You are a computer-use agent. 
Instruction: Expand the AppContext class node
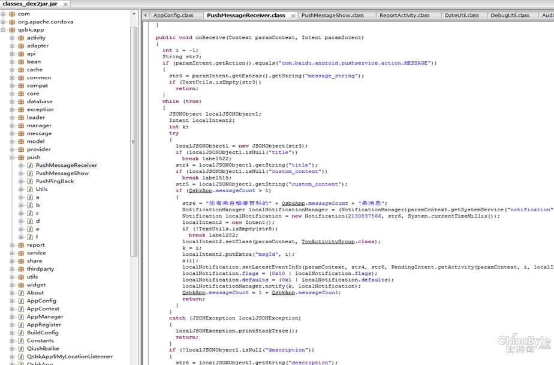(12, 309)
